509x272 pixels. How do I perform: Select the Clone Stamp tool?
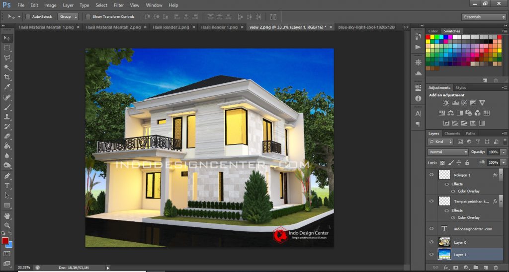coord(7,117)
